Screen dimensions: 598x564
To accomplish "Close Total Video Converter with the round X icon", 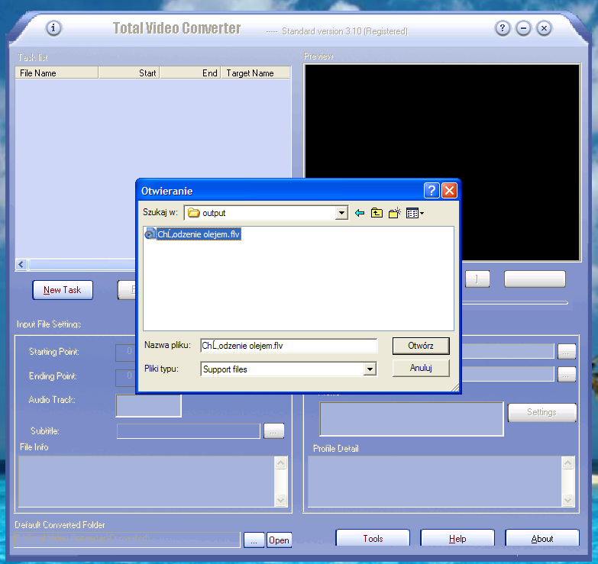I will [544, 27].
